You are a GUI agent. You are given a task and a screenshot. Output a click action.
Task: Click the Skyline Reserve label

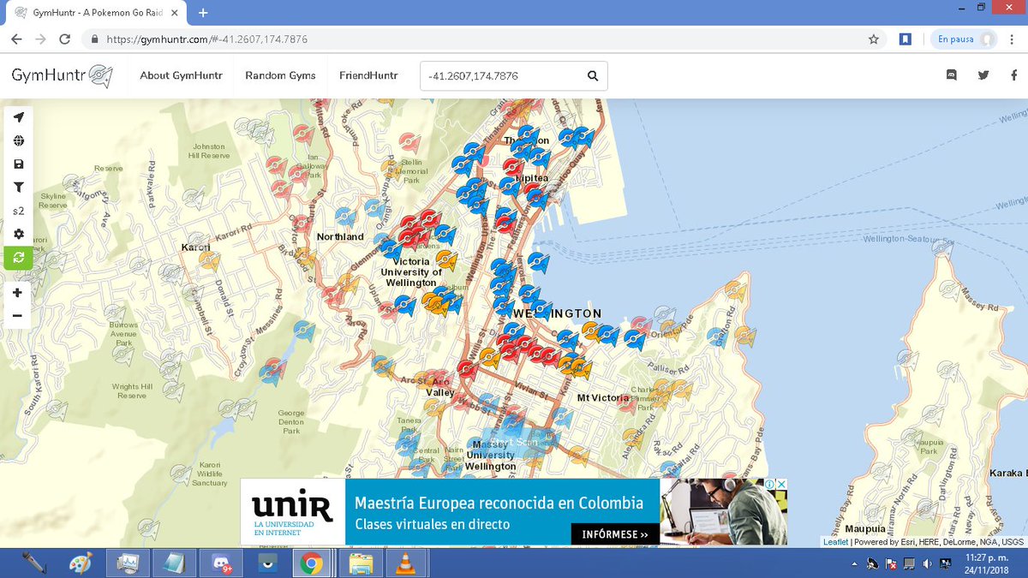(53, 201)
